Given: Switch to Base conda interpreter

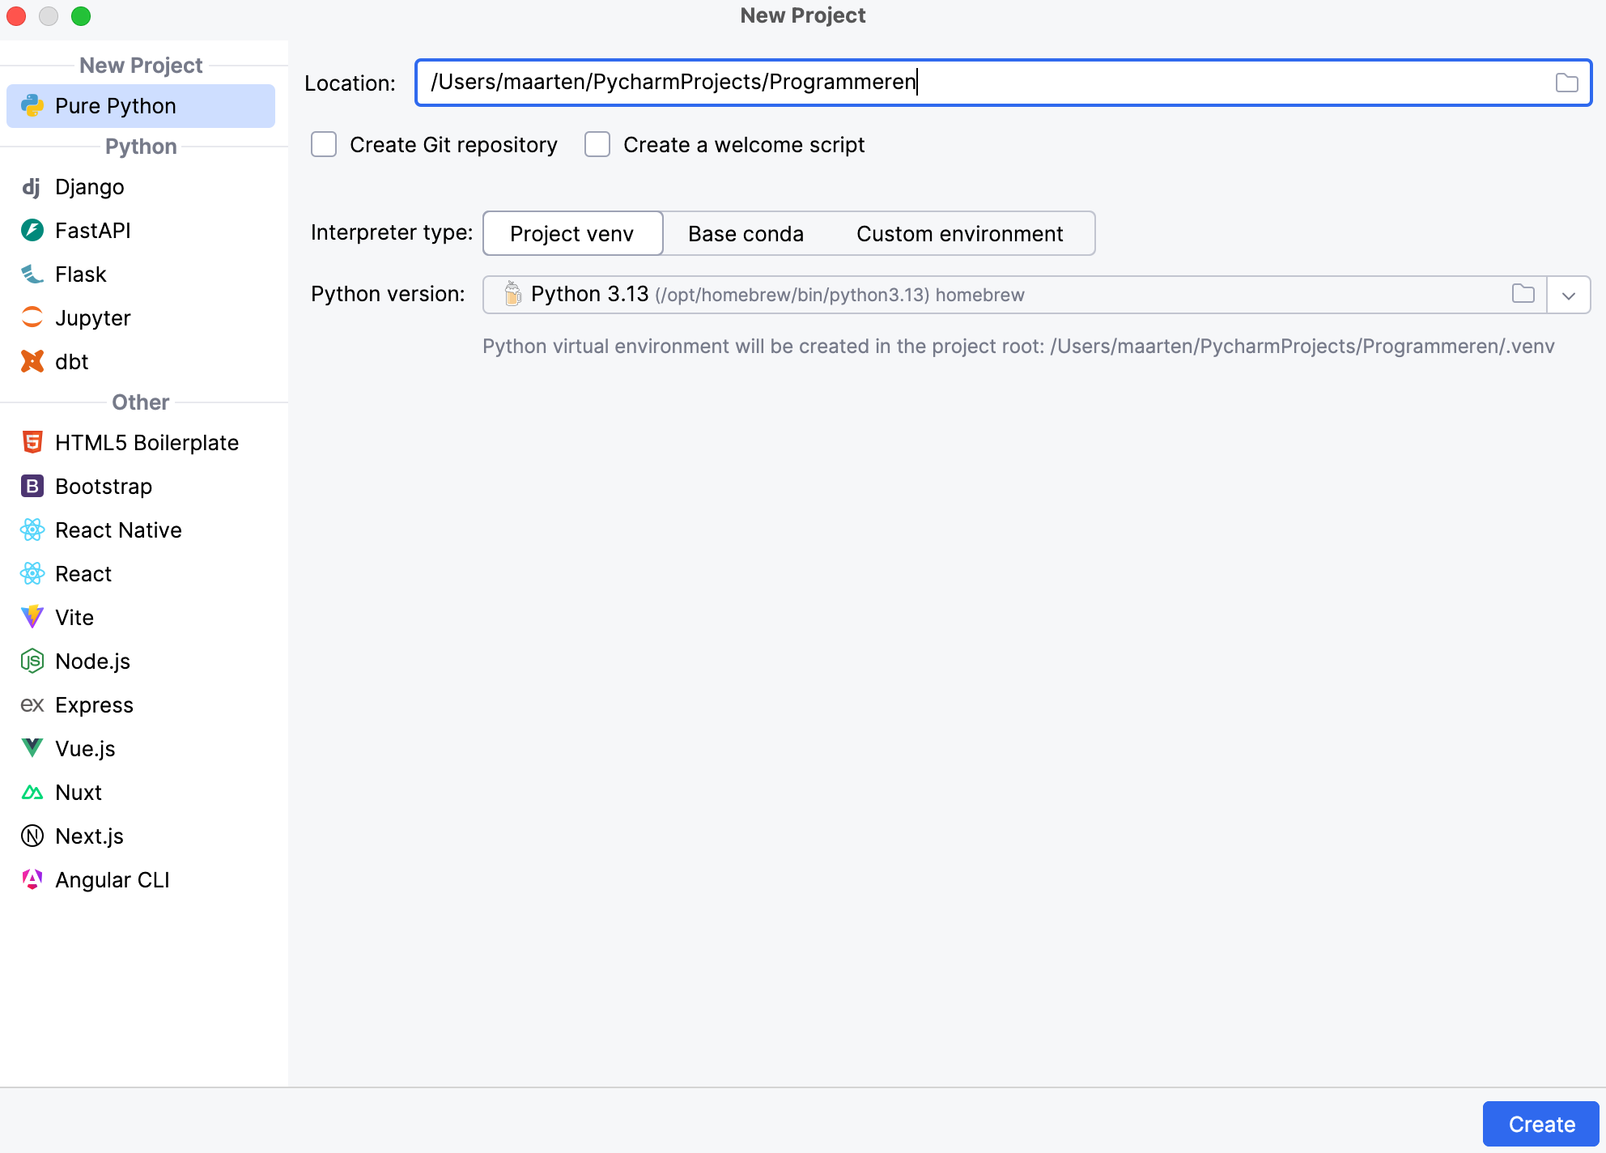Looking at the screenshot, I should pos(746,234).
